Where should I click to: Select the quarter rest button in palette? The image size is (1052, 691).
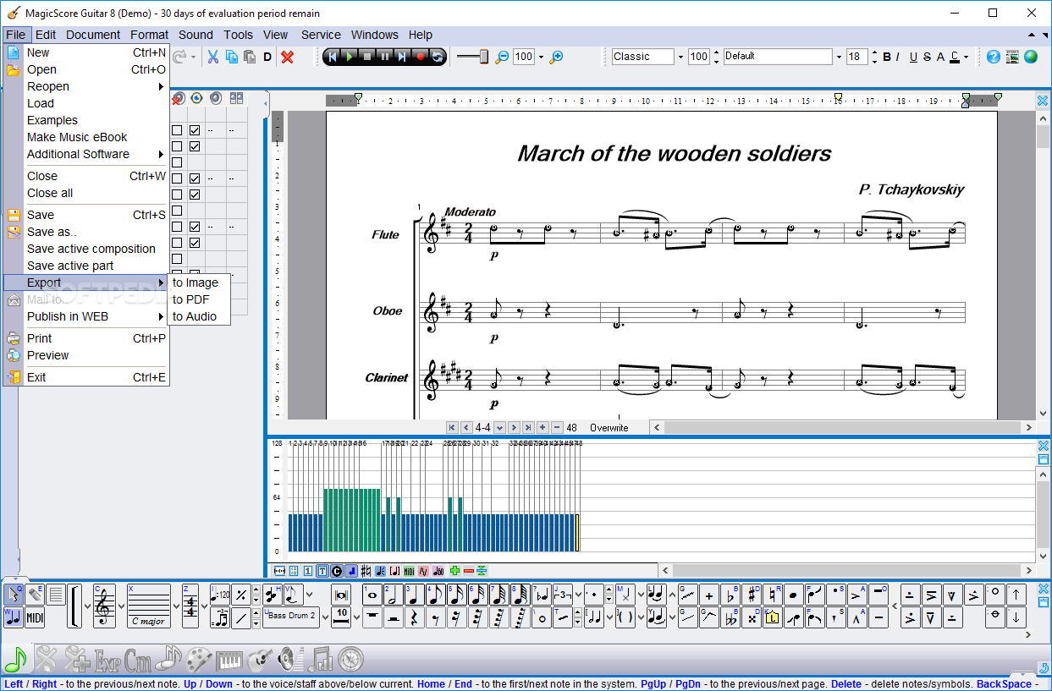tap(414, 618)
